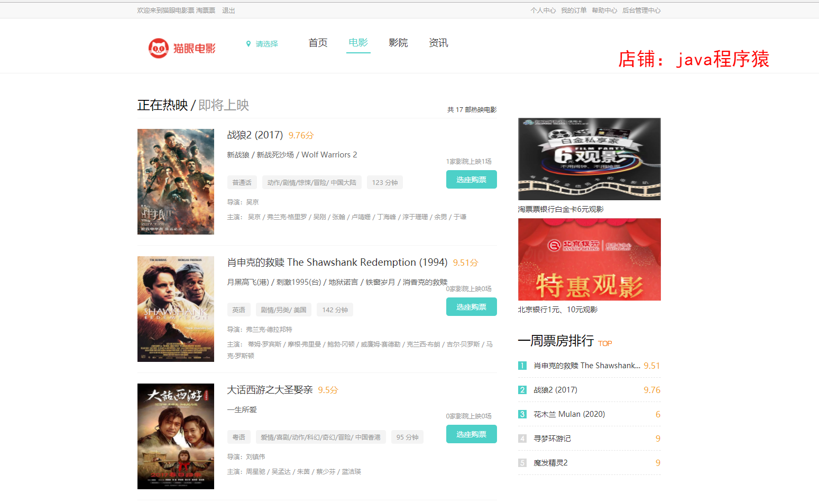This screenshot has height=504, width=819.
Task: Click the 共 17 部热映电影 count text
Action: point(472,110)
